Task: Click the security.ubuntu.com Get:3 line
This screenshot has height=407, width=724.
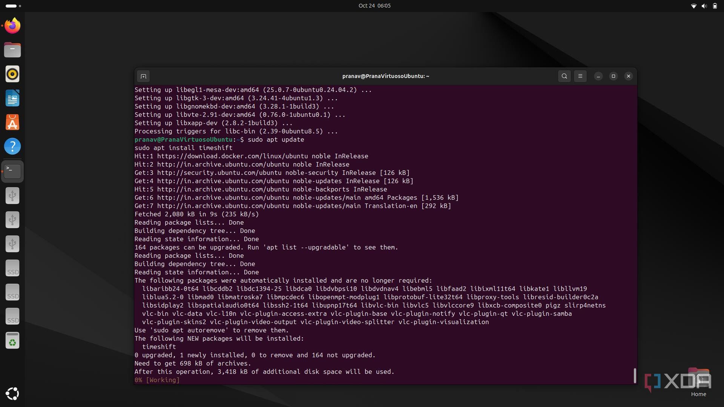Action: coord(272,173)
